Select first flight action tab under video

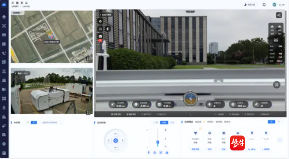[116, 114]
